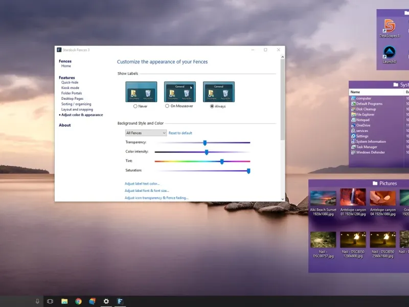Minimize the Stardock Fences window

253,50
